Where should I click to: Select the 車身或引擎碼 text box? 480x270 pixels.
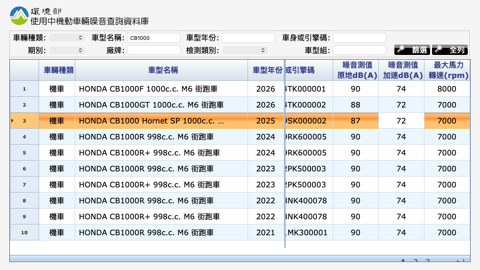359,38
